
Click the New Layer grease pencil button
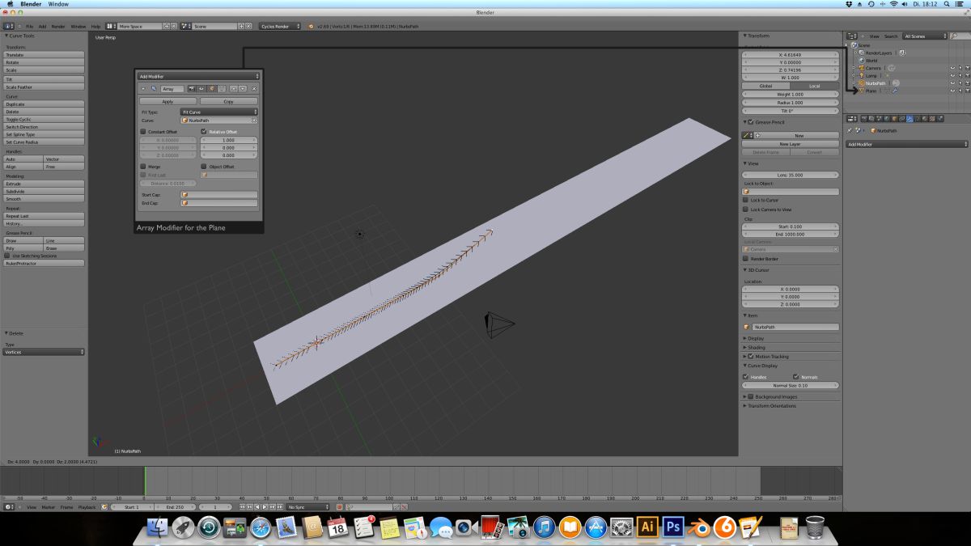(791, 144)
